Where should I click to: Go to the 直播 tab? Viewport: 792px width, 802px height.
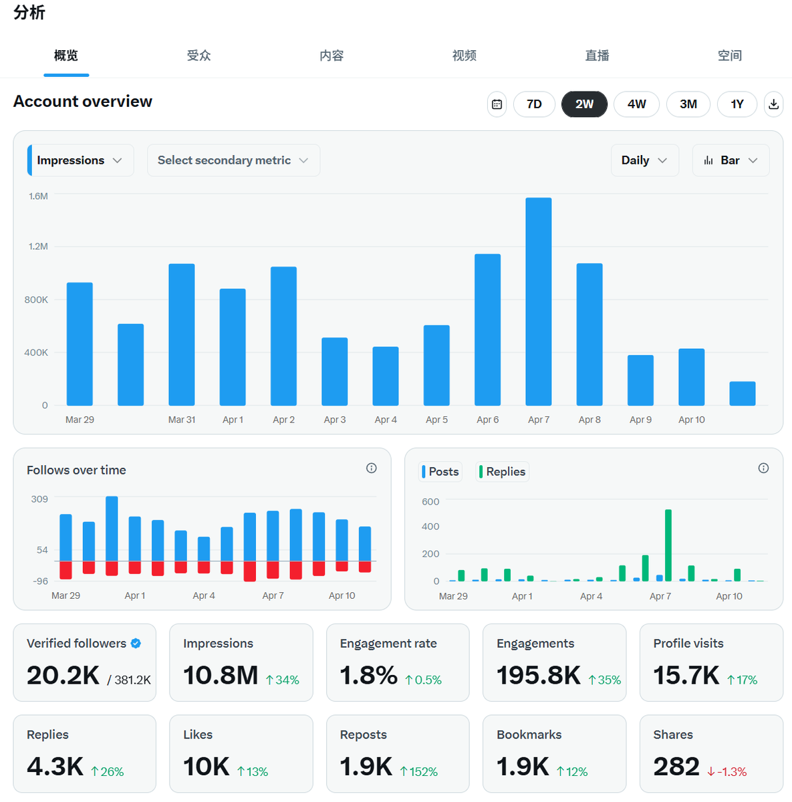pos(597,55)
